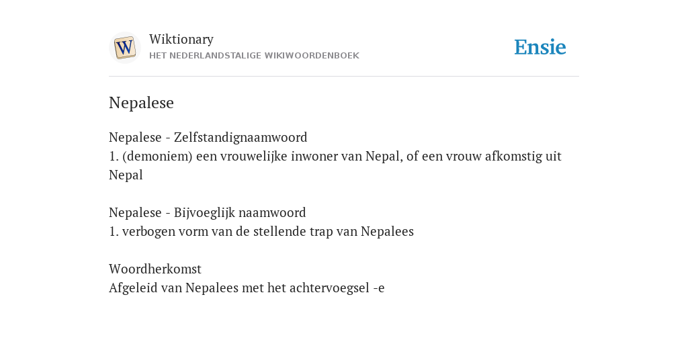
Task: Click the Wiktionary W tile logo
Action: tap(124, 48)
